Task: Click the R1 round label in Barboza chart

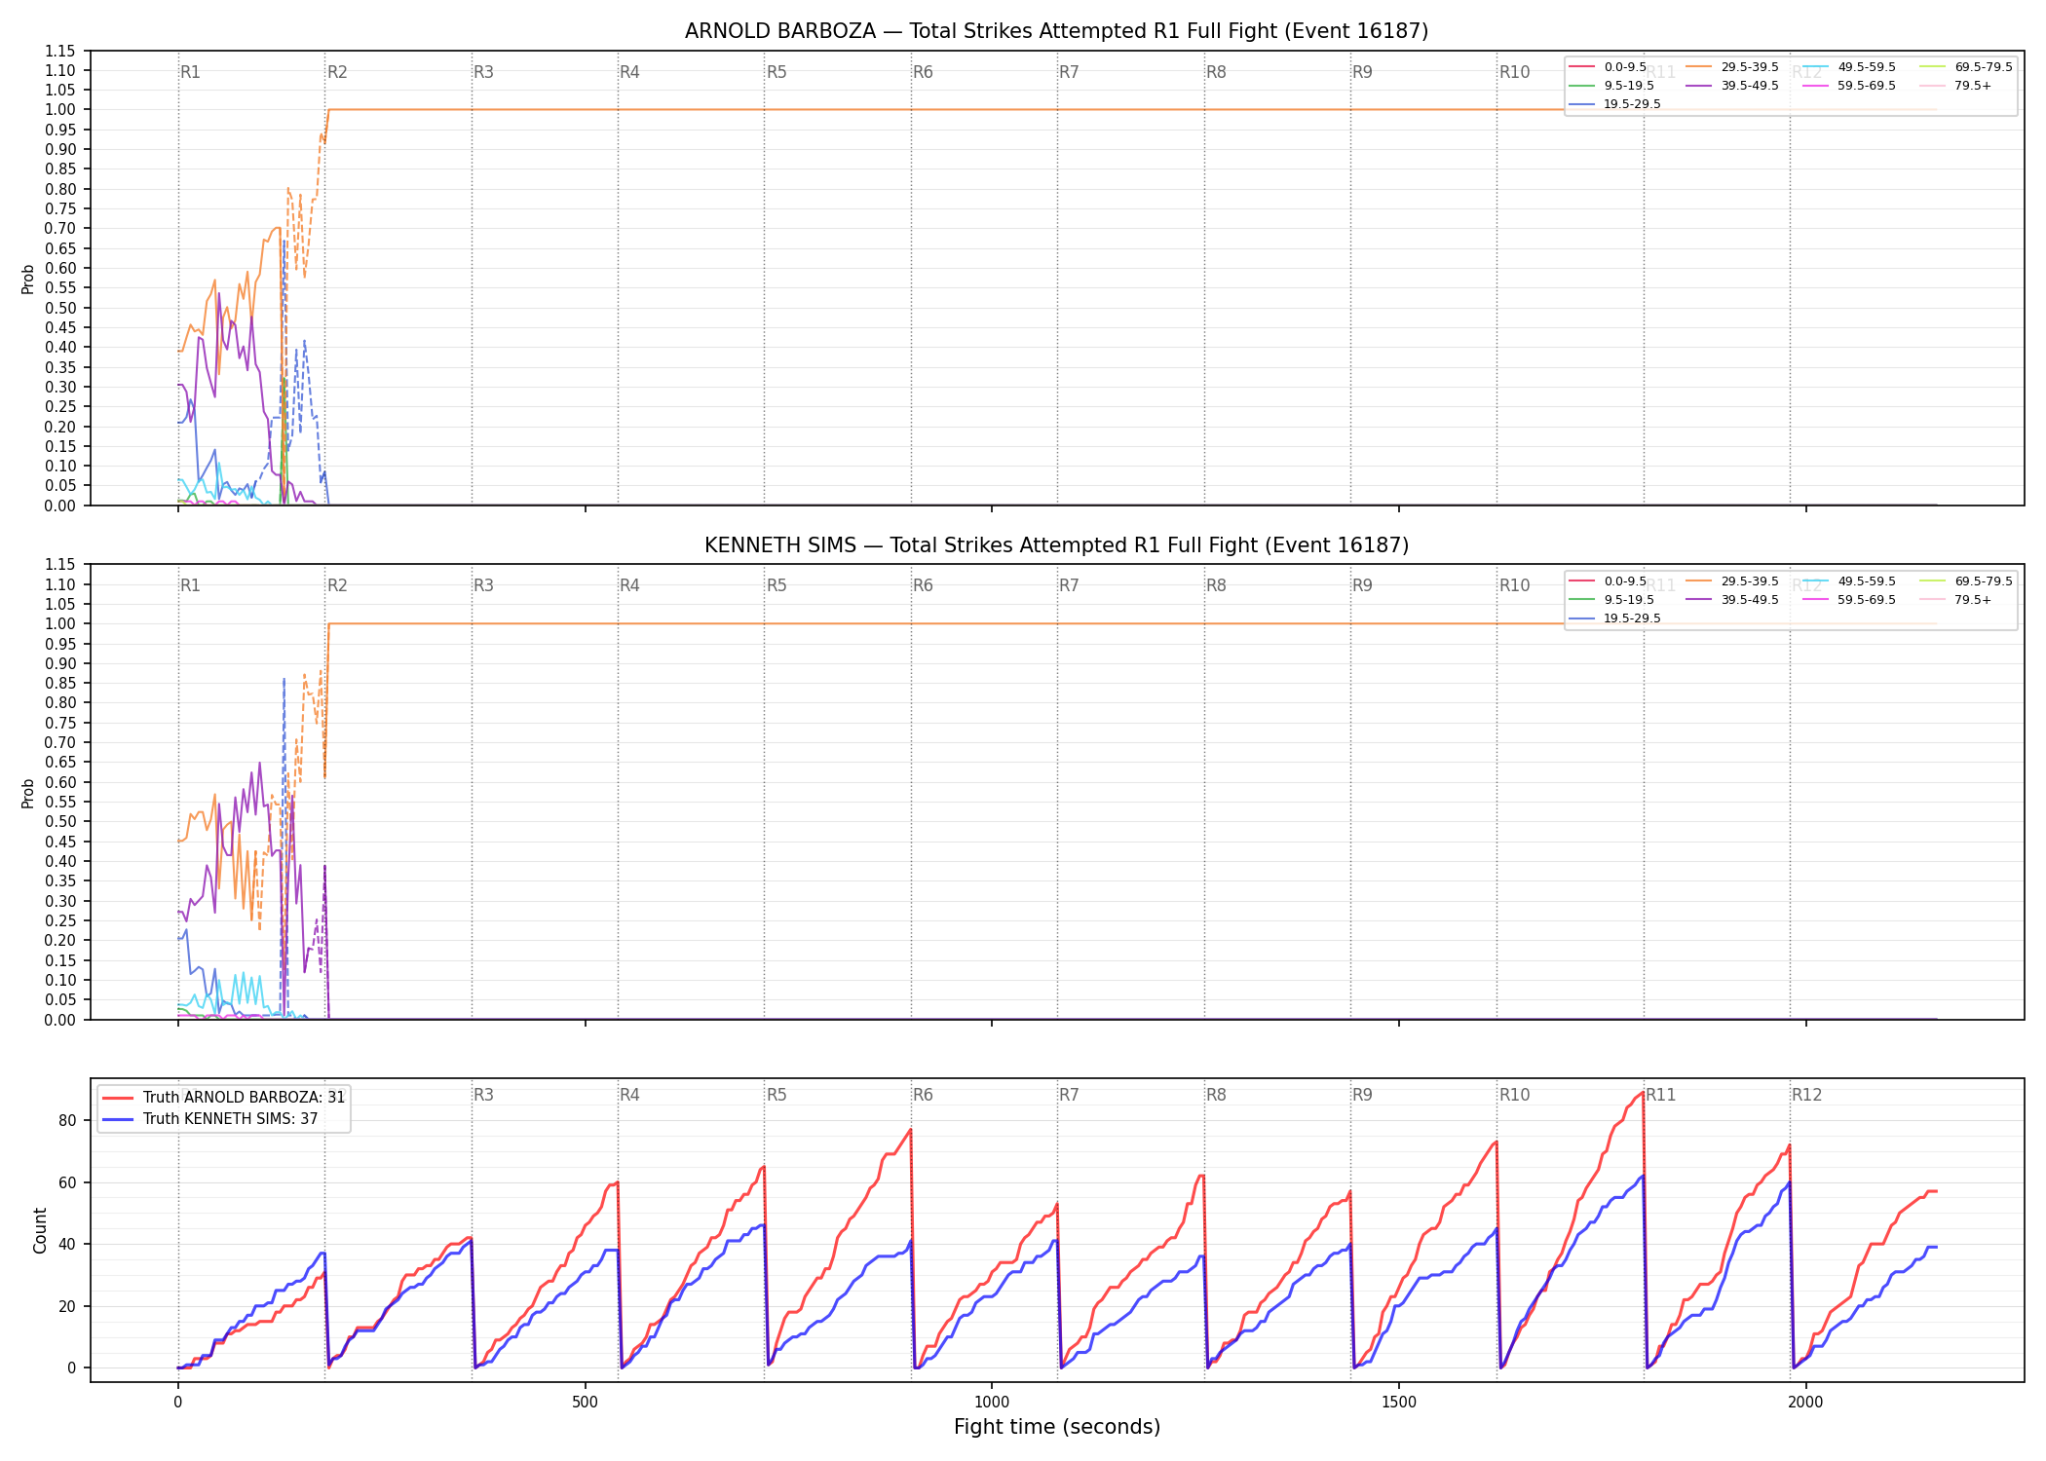Action: (x=190, y=72)
